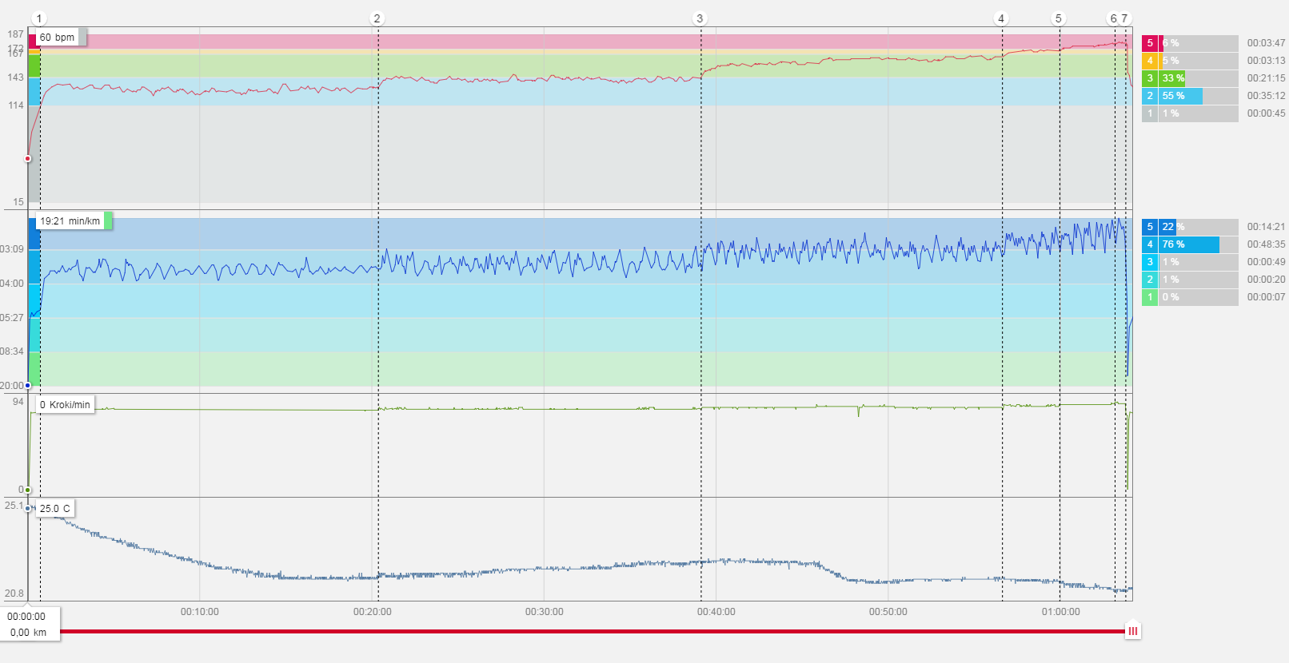Click the red heart rate cursor dot
Viewport: 1289px width, 663px height.
point(28,158)
